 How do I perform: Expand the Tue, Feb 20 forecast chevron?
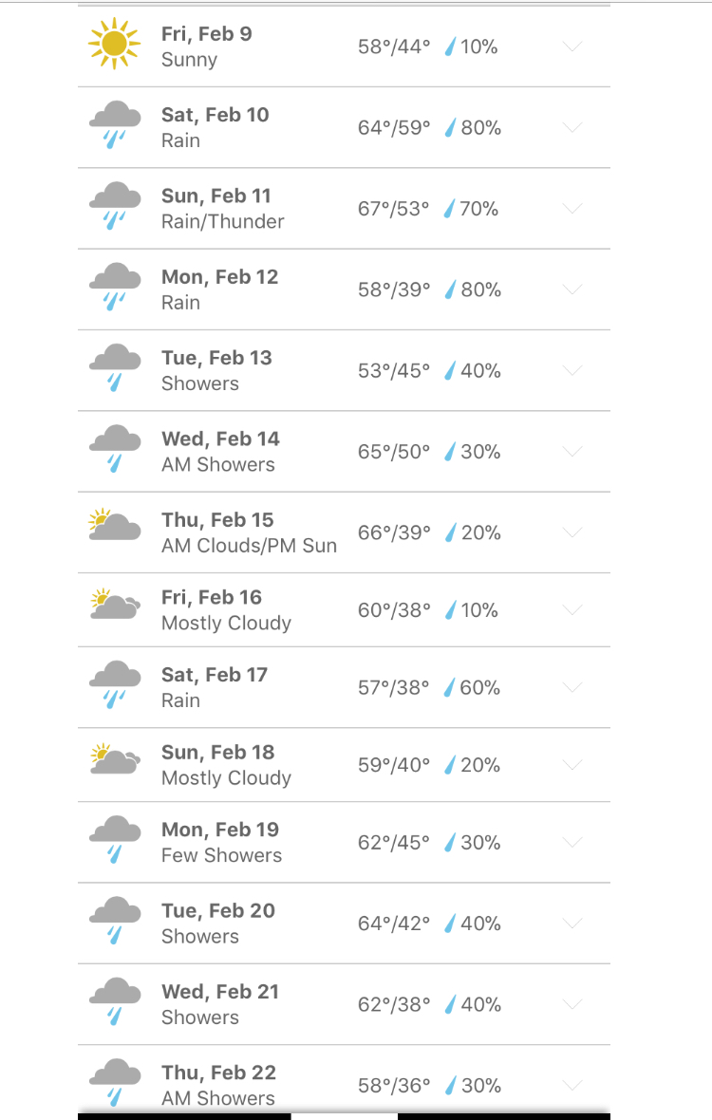pos(572,923)
